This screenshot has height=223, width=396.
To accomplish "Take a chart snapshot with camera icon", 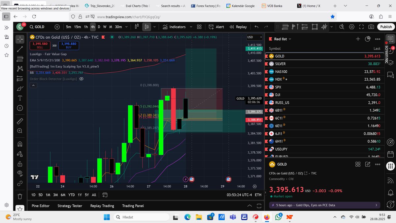I will click(371, 27).
